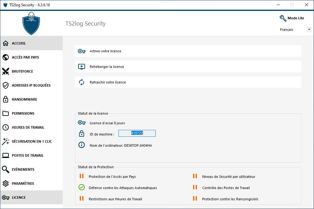Click pause icon for Niveau de Sécurité par utilisateur
This screenshot has height=209, width=314.
pos(195,176)
